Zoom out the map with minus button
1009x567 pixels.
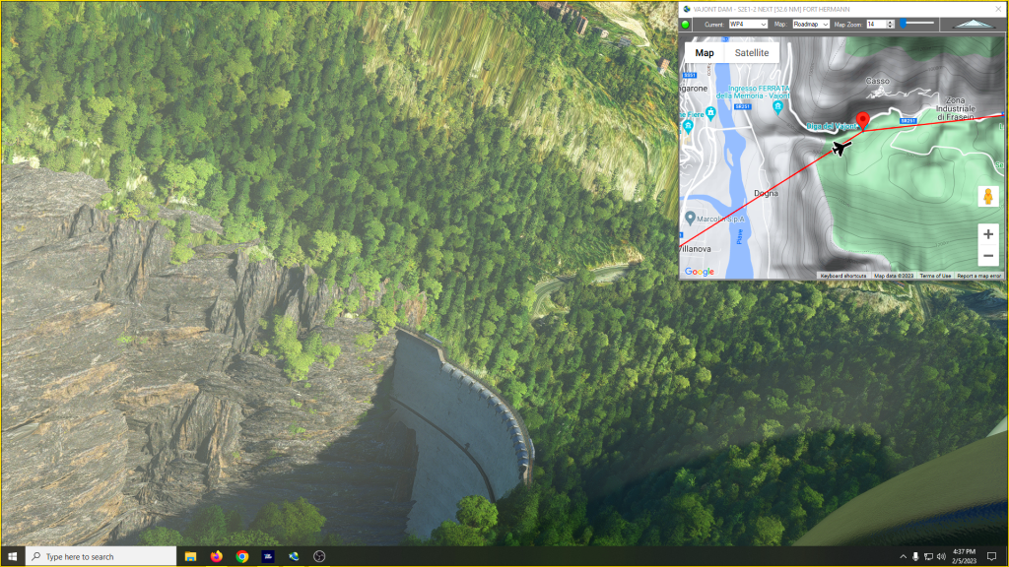[988, 257]
